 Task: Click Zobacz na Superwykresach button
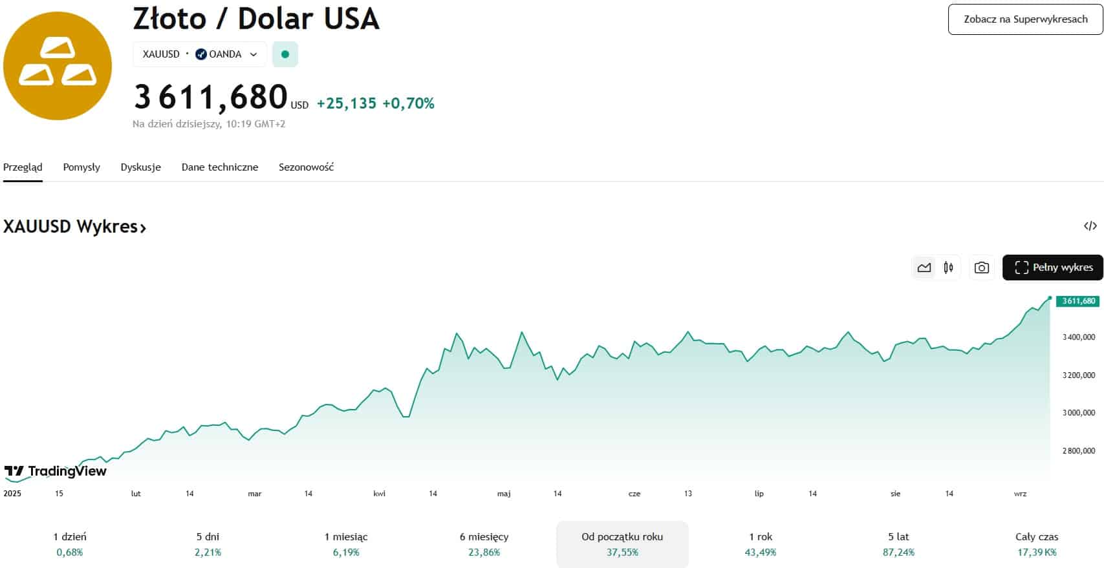1025,19
